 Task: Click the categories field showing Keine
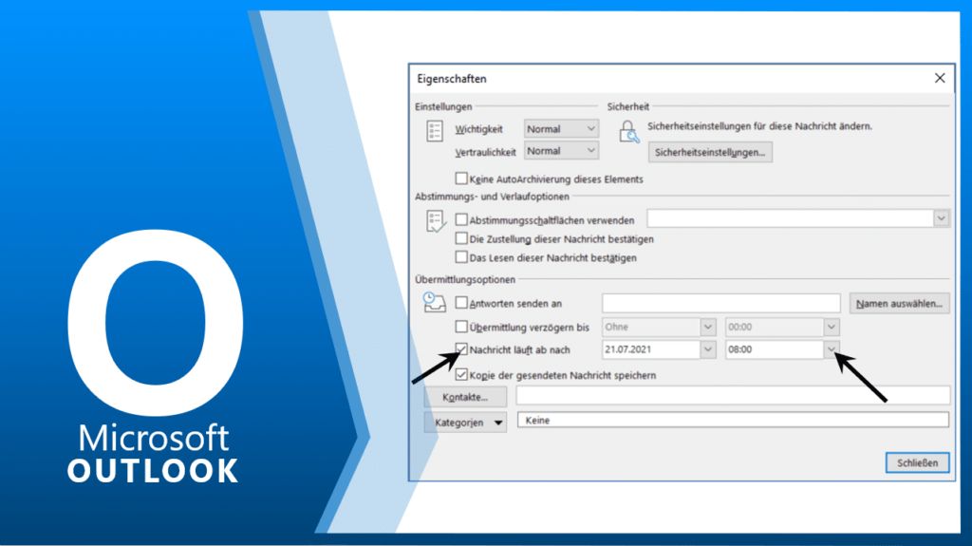coord(733,421)
